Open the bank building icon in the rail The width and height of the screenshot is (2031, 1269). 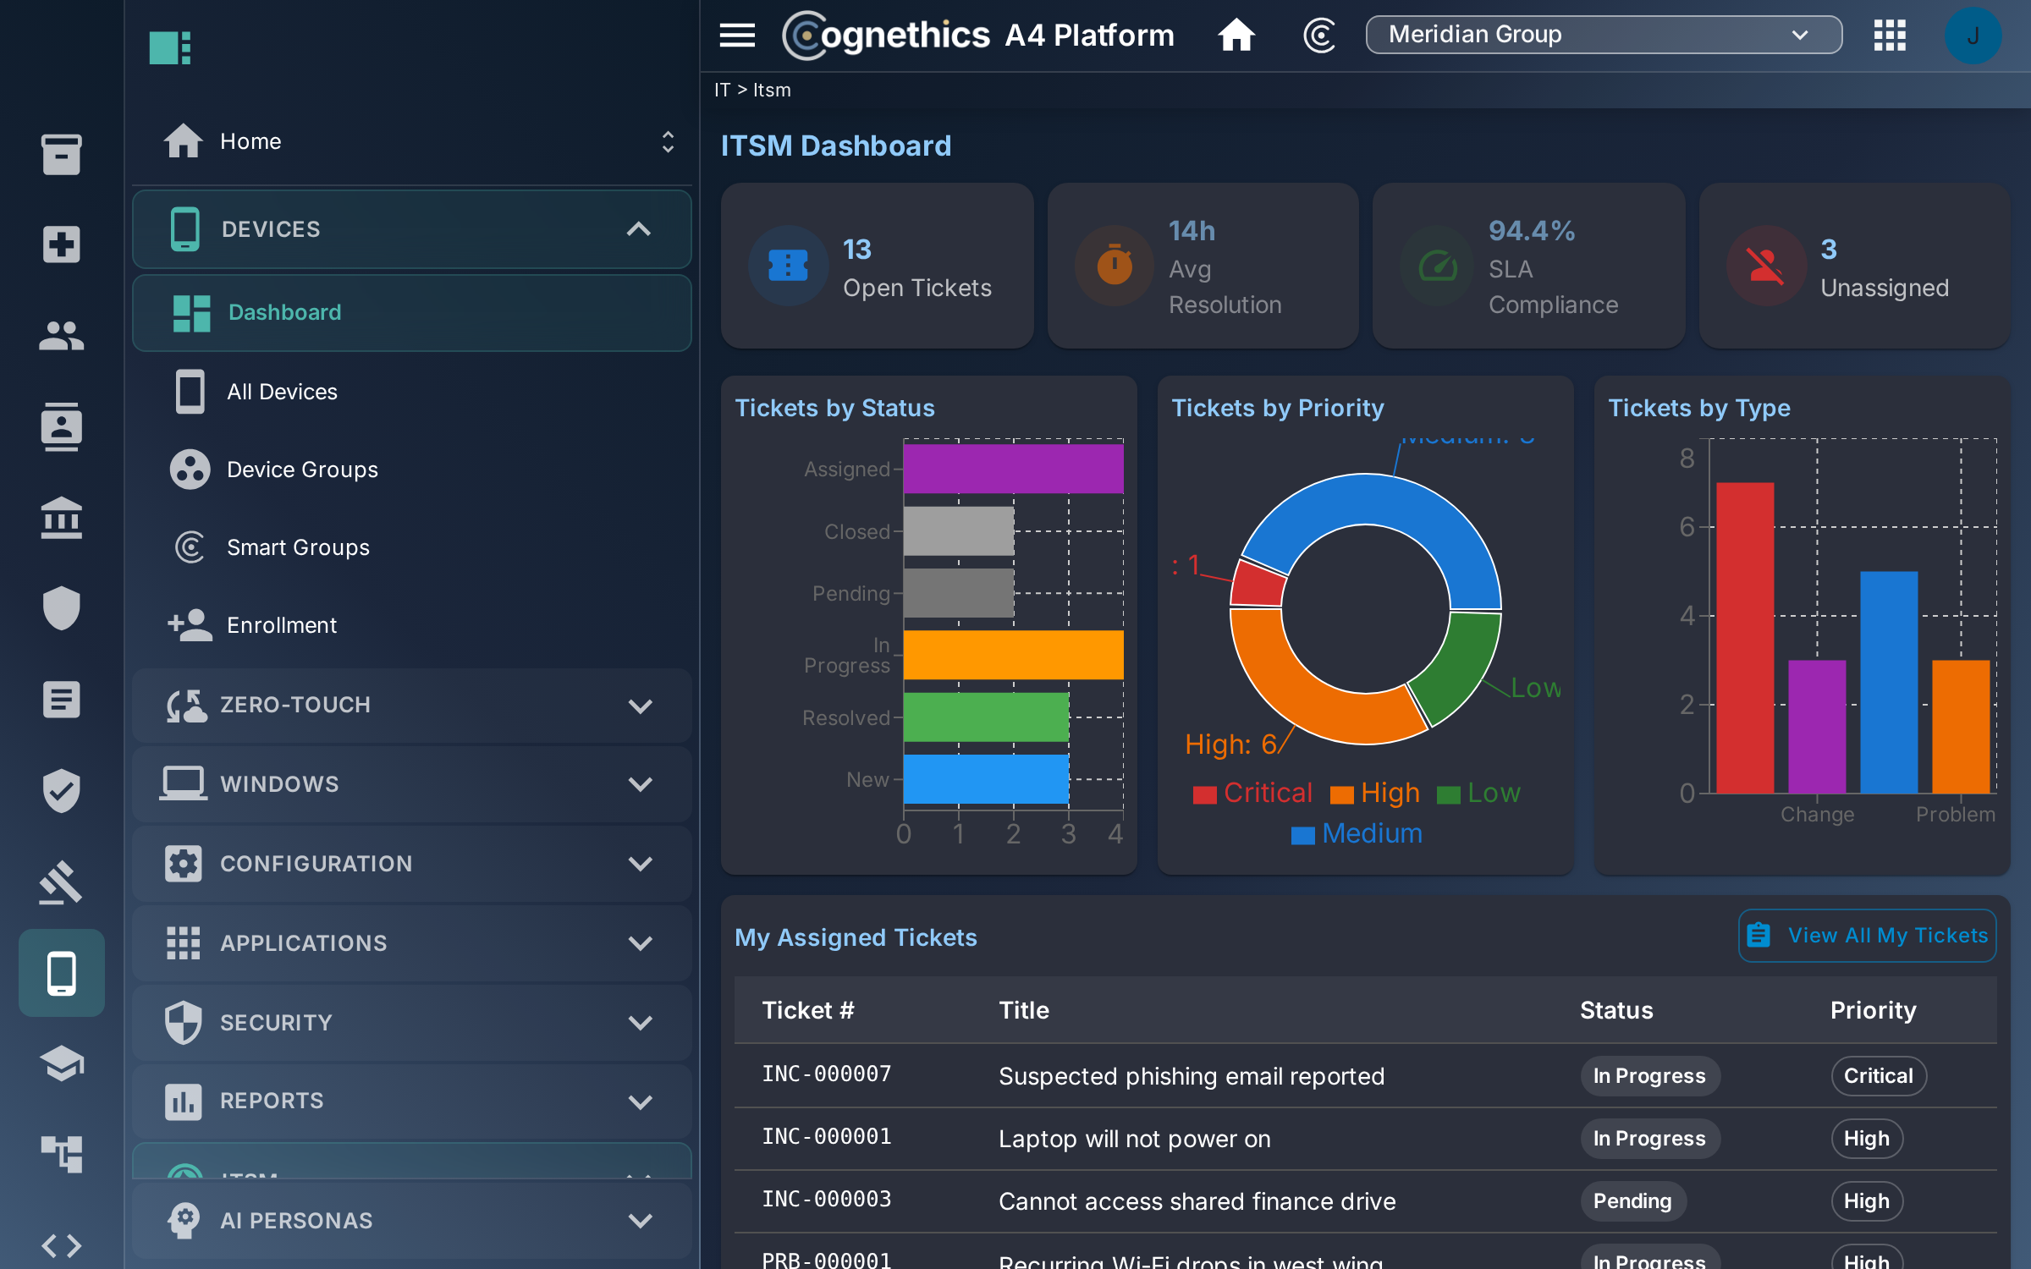[x=61, y=518]
